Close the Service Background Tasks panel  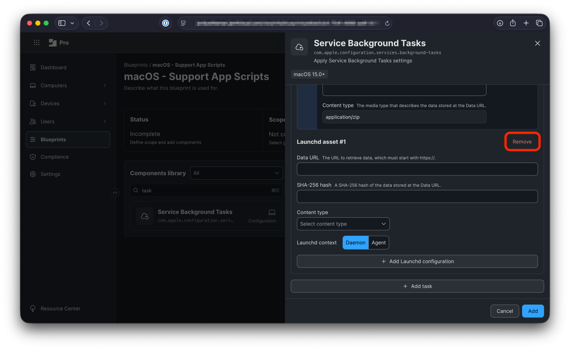coord(537,43)
